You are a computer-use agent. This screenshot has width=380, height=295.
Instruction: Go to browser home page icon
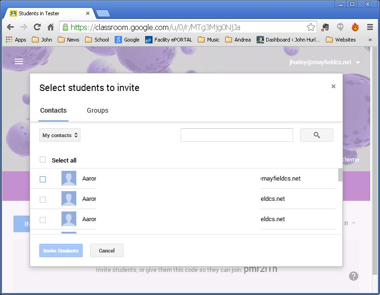(x=50, y=27)
